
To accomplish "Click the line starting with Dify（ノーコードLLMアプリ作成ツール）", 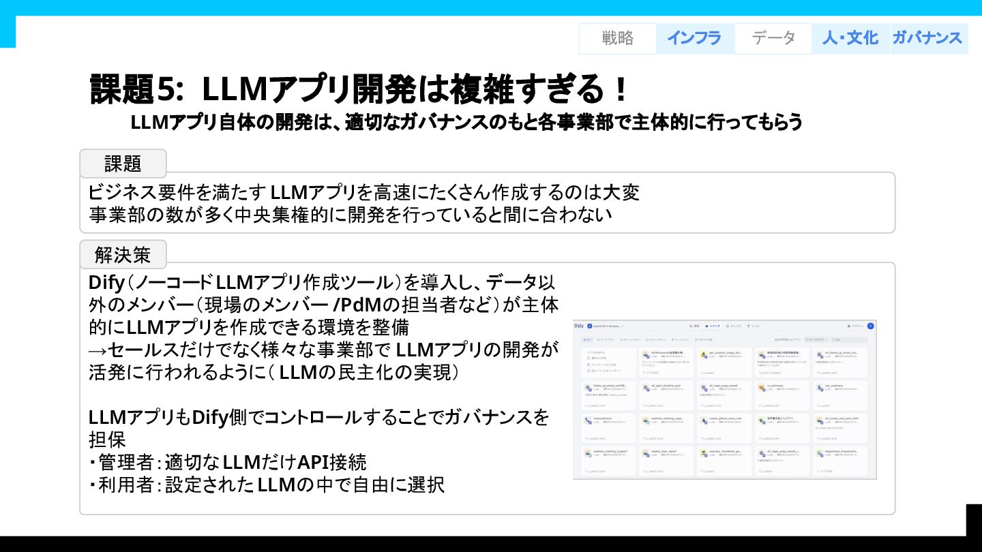I will [x=322, y=282].
